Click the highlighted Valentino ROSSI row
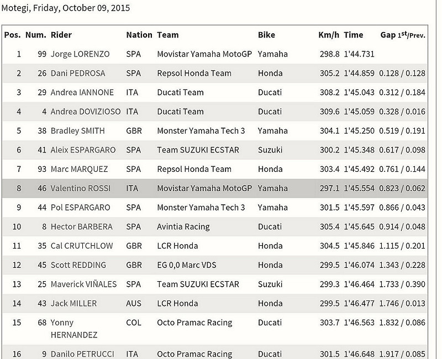Image resolution: width=442 pixels, height=359 pixels. (215, 188)
